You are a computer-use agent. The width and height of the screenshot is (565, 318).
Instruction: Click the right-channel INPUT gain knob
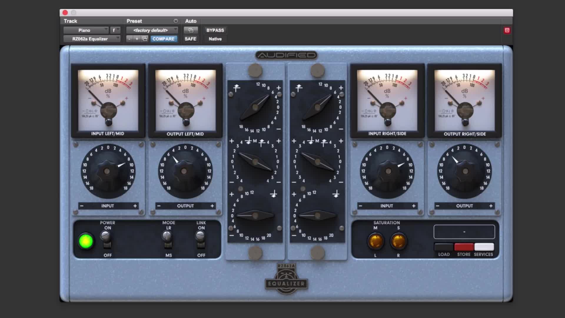point(388,171)
